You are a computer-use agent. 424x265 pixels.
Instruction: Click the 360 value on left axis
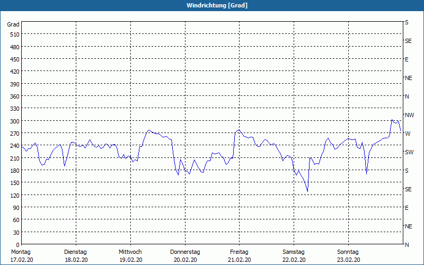pos(15,96)
